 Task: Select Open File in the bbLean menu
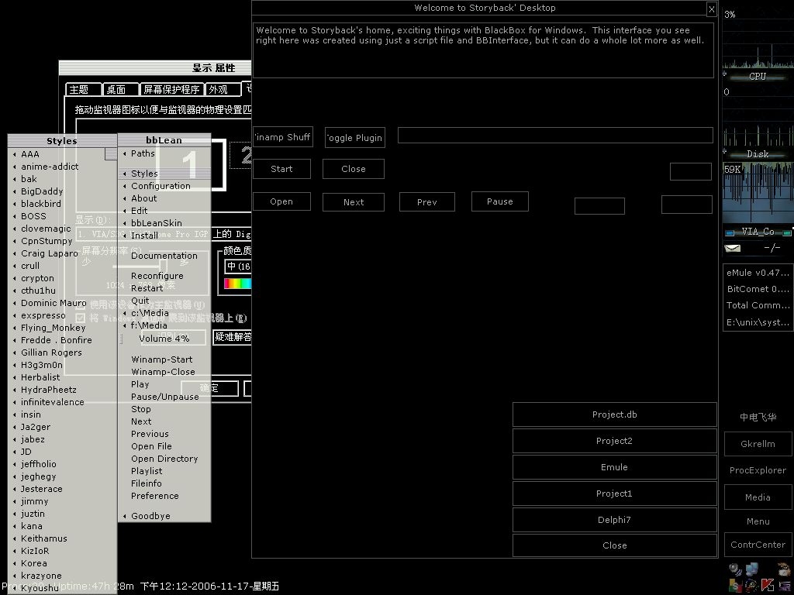pyautogui.click(x=164, y=446)
